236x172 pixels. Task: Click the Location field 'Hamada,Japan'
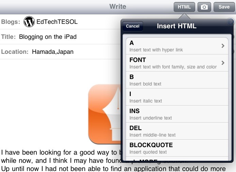tap(53, 52)
